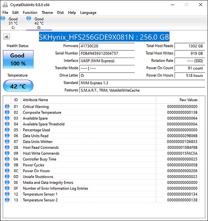Click the CrystalDiskInfo app icon in title bar
The width and height of the screenshot is (208, 221).
(x=5, y=5)
